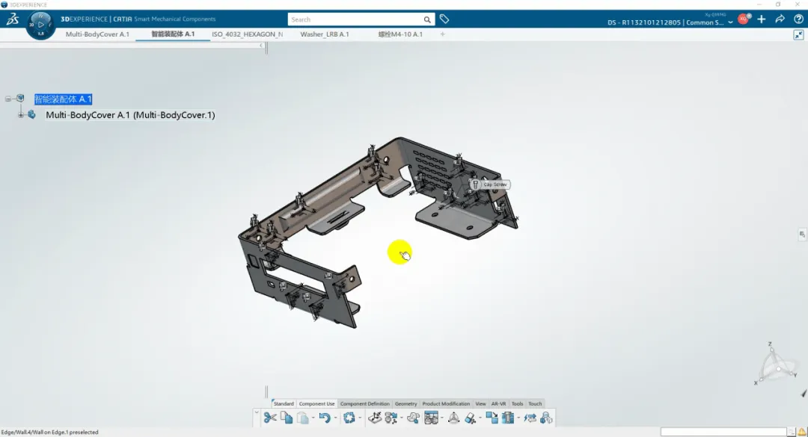Open the Common Space credentials dropdown

point(730,23)
